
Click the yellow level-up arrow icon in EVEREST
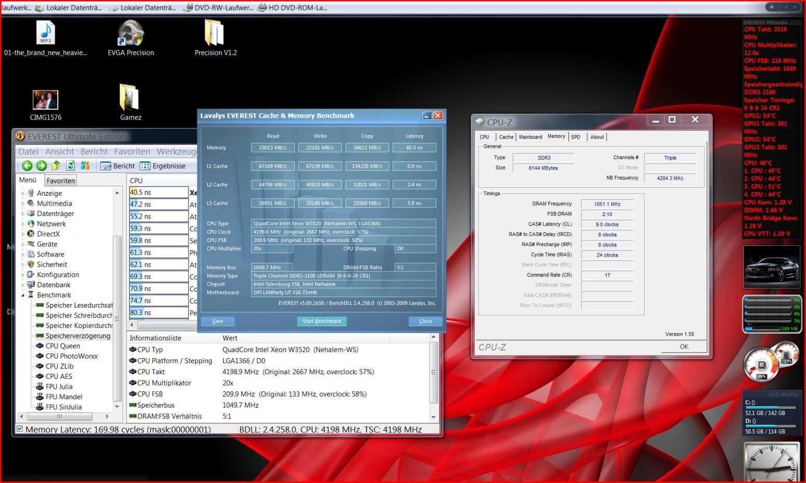56,166
